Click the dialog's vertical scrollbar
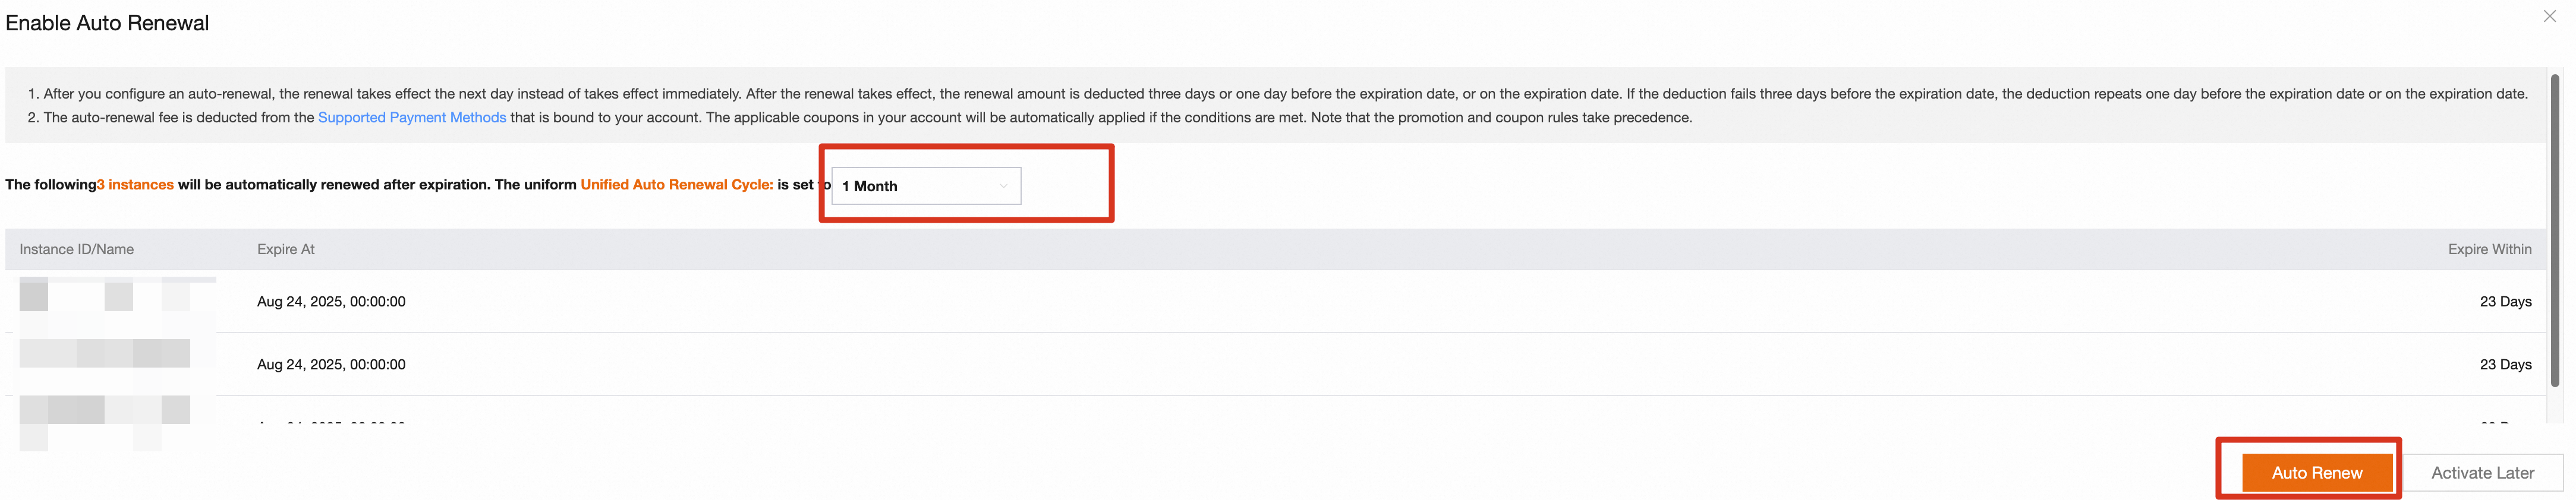2576x500 pixels. pos(2554,230)
